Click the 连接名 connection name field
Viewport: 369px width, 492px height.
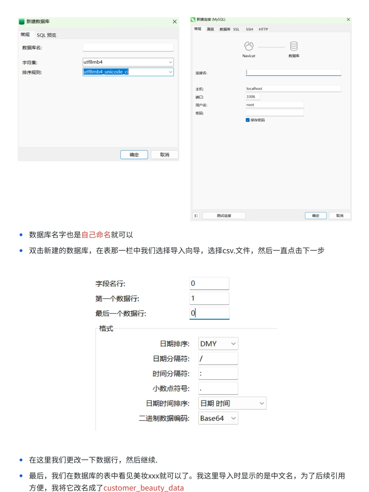[293, 72]
